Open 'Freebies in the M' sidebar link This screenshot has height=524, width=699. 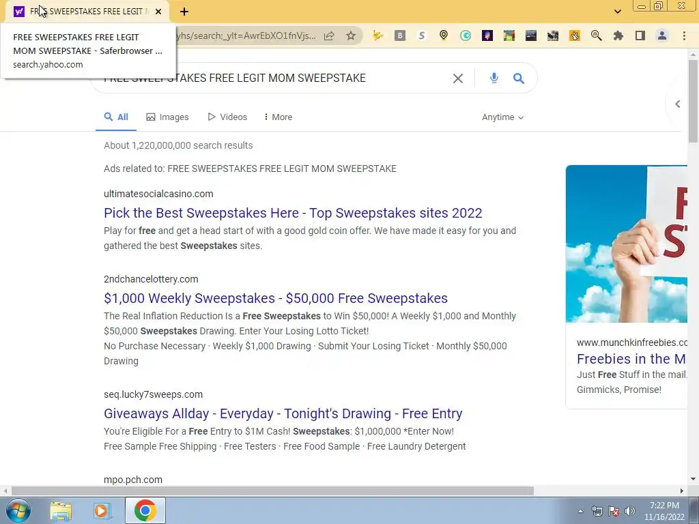(x=631, y=359)
